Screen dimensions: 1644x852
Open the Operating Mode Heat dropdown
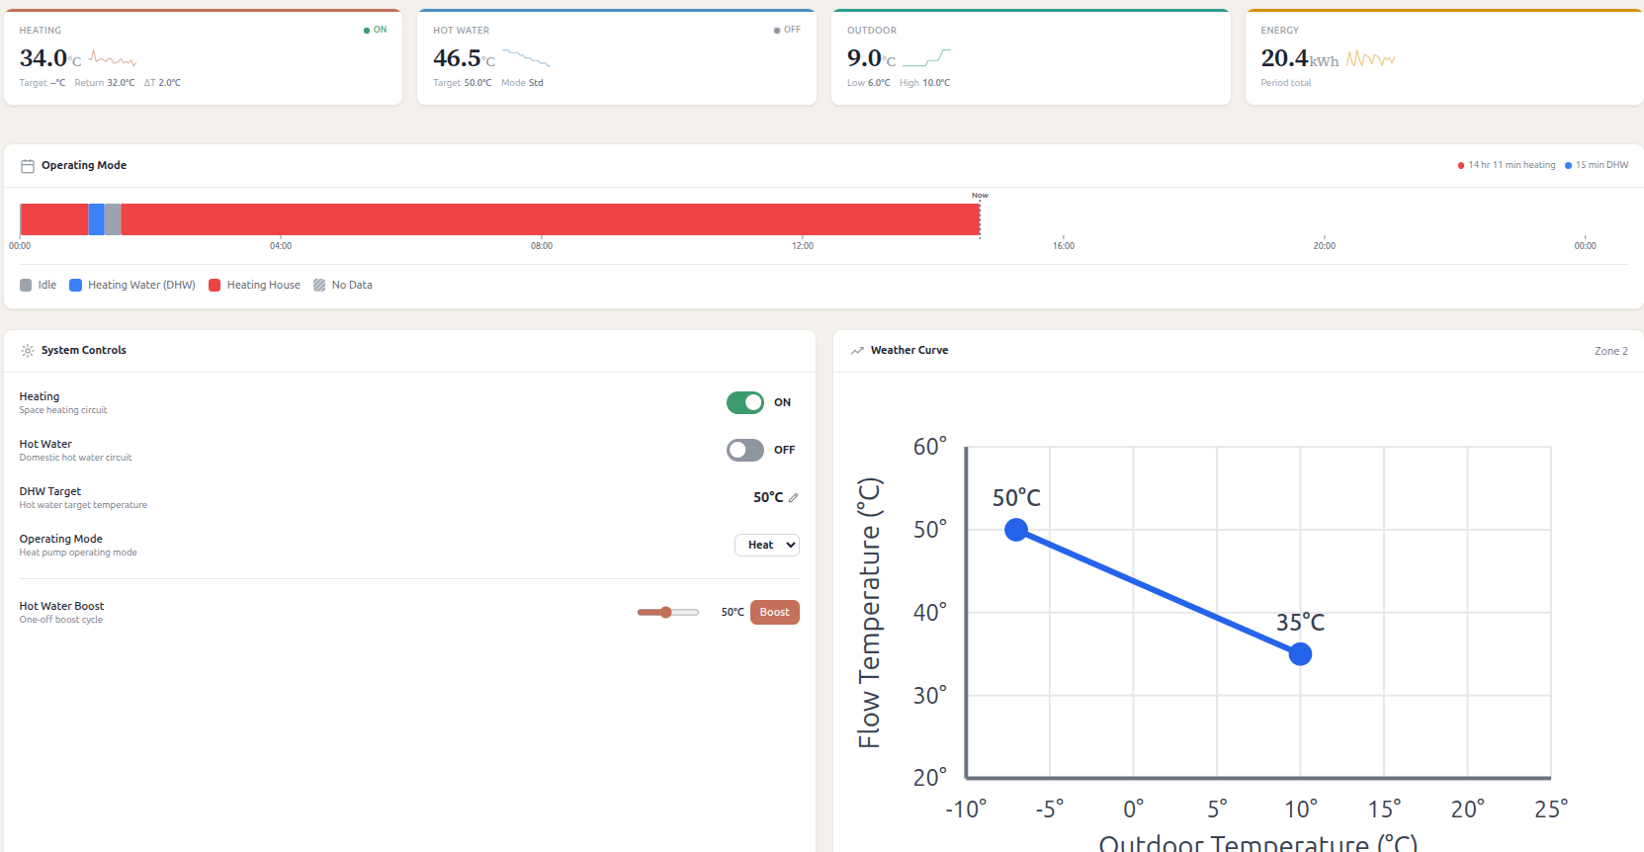(766, 546)
